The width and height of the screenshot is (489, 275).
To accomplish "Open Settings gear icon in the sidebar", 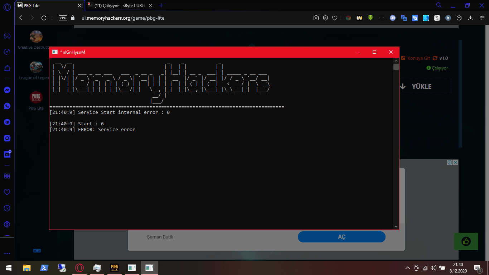I will coord(7,225).
